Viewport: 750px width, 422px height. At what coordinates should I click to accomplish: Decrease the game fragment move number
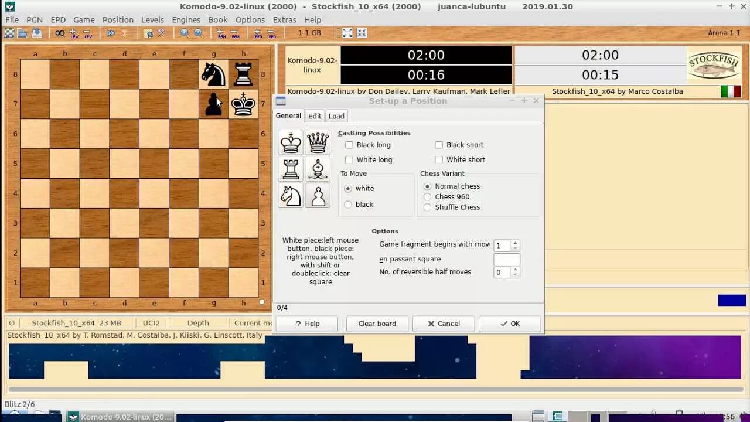click(x=515, y=249)
